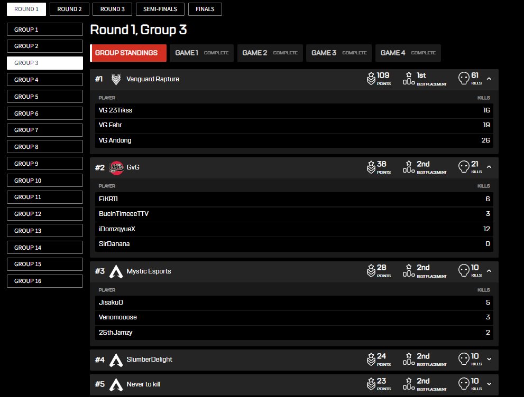Click the Group 15 button

(x=45, y=264)
